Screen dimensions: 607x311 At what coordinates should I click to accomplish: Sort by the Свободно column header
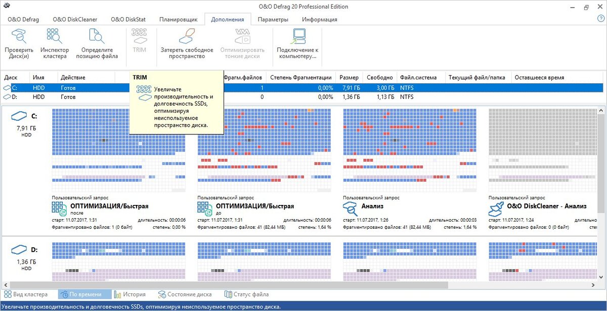[x=380, y=77]
